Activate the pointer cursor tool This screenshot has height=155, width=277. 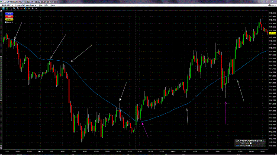11,9
